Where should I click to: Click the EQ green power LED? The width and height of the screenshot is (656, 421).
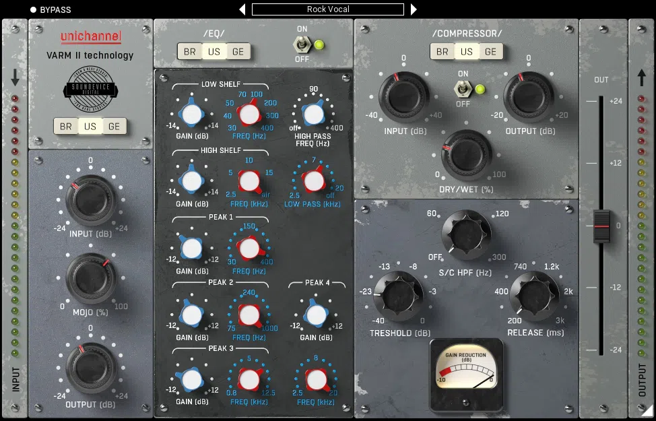pyautogui.click(x=319, y=44)
